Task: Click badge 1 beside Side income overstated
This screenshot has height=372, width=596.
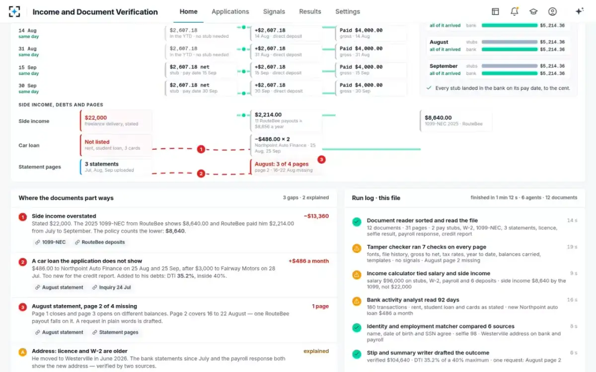Action: pyautogui.click(x=23, y=217)
